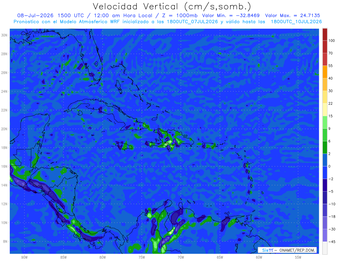Image resolution: width=338 pixels, height=261 pixels.
Task: Click the "55W" longitude label
Action: click(x=298, y=257)
